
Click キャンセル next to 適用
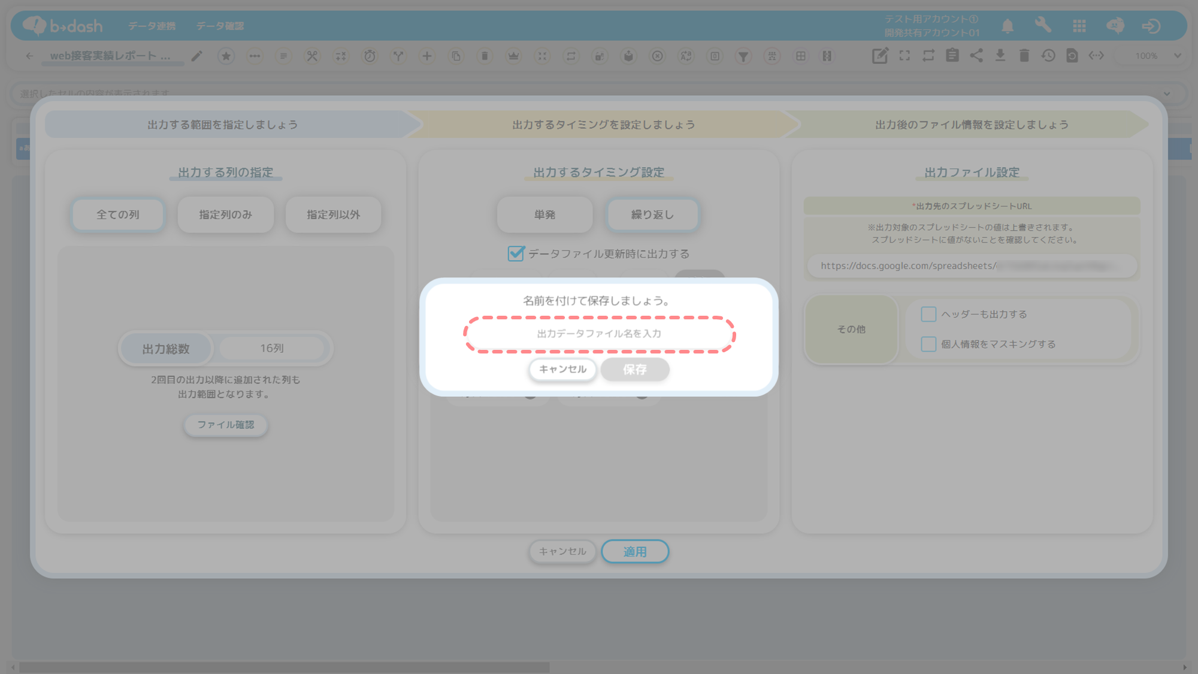tap(562, 551)
